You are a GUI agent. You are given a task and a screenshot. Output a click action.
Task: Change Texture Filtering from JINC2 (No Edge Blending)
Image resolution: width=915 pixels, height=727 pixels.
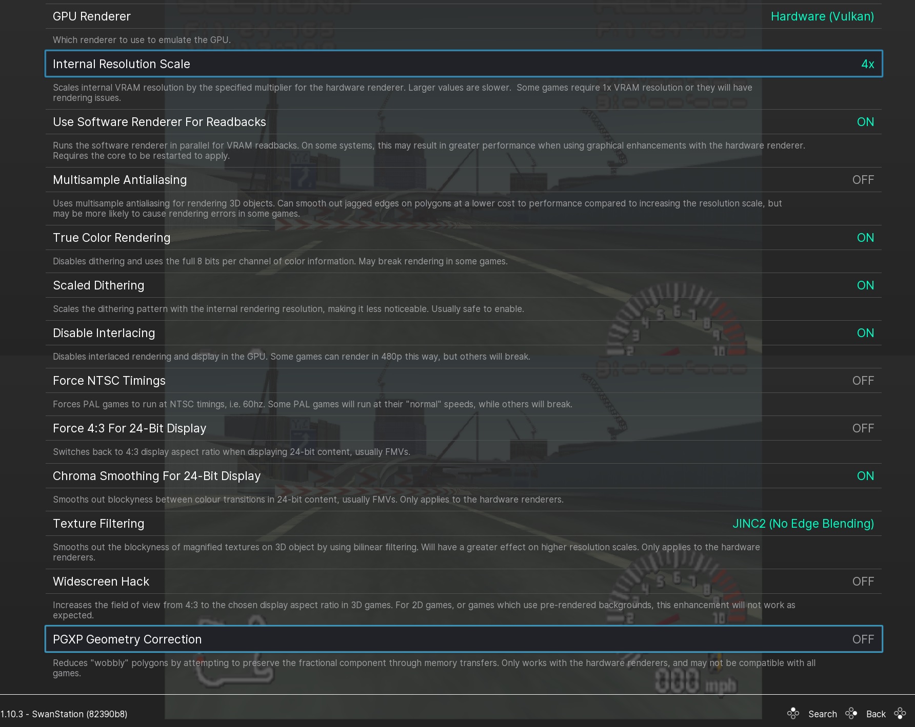(x=464, y=524)
